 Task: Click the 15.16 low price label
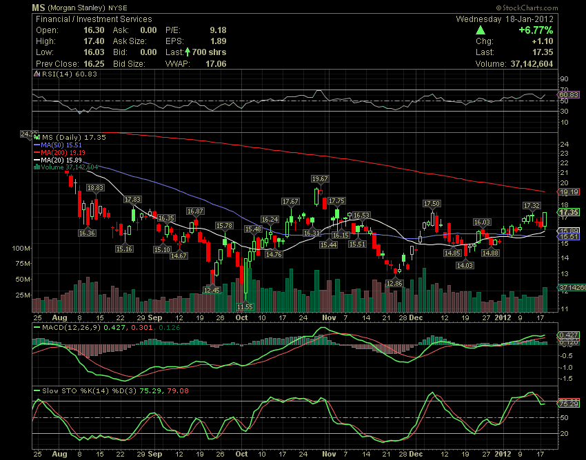[125, 249]
